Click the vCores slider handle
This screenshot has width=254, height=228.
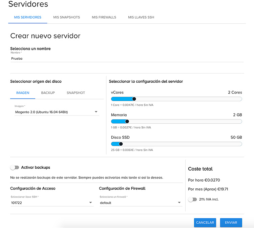coord(134,99)
